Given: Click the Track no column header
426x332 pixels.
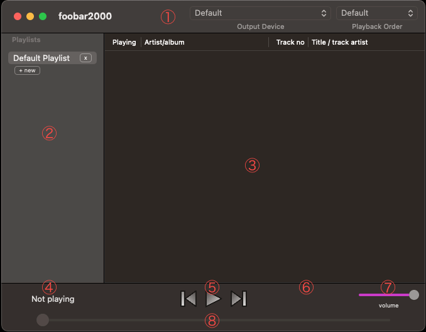Looking at the screenshot, I should 290,42.
